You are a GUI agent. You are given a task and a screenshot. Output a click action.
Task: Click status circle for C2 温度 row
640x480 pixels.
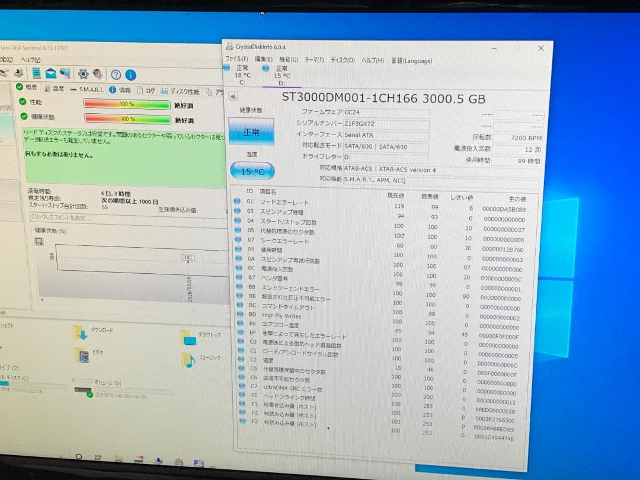241,359
